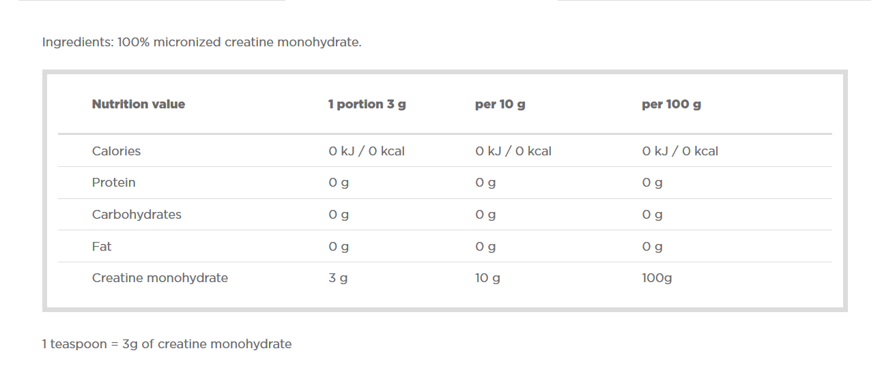
Task: Click Carbohydrates value in per 10 g column
Action: [x=485, y=215]
